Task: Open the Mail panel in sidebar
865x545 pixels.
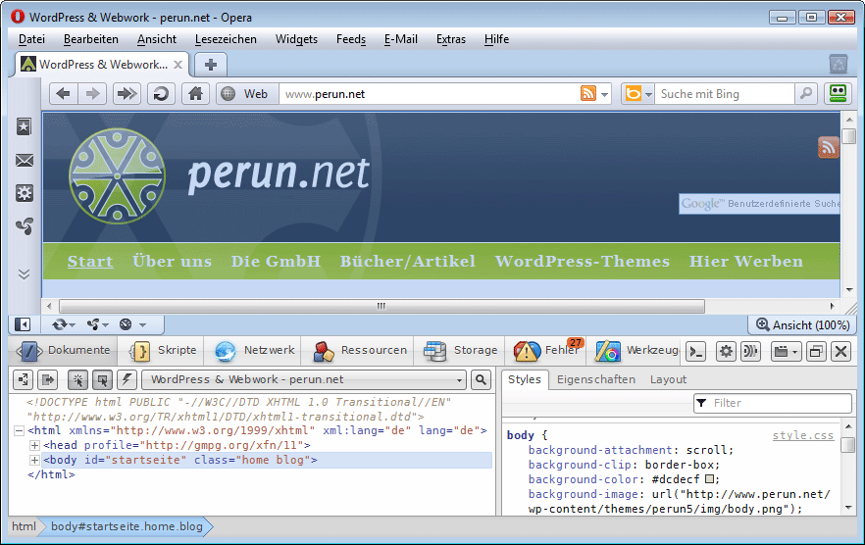Action: coord(24,161)
